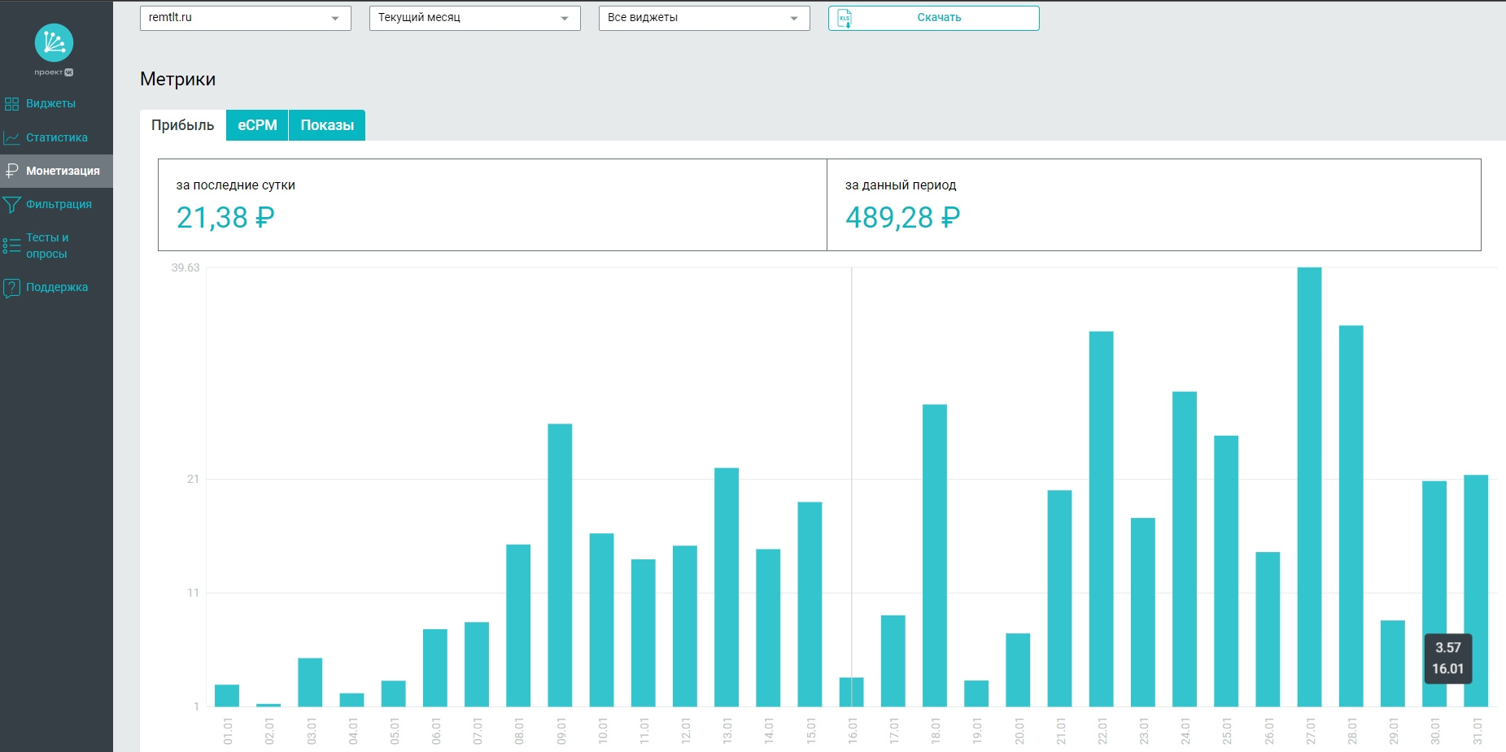1506x752 pixels.
Task: Click the XLS file icon
Action: point(845,19)
